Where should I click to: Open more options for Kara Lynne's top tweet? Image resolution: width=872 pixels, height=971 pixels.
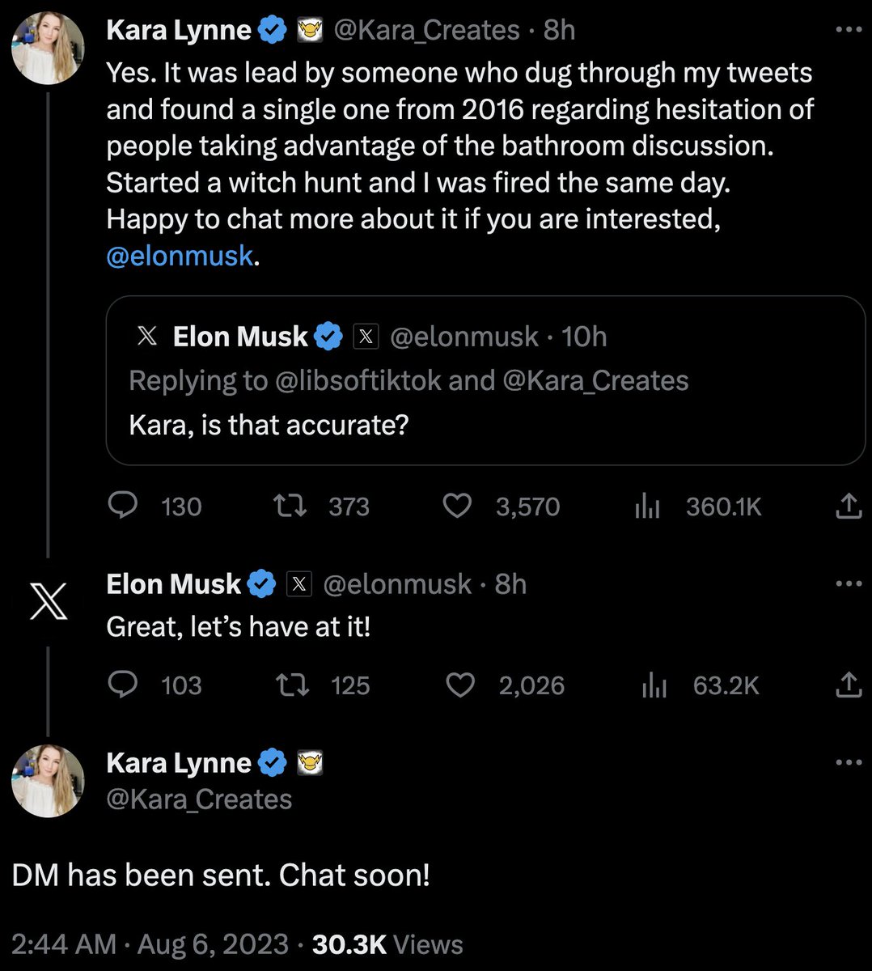click(x=848, y=30)
